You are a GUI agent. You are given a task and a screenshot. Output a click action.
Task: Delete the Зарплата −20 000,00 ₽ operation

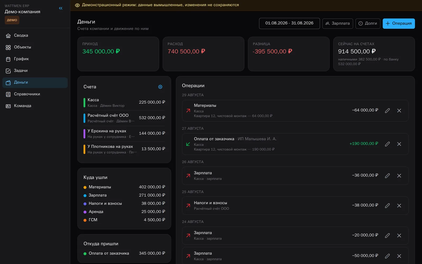tap(399, 235)
